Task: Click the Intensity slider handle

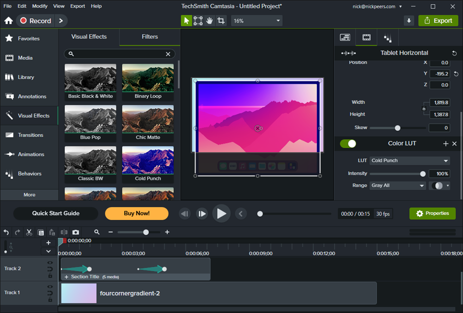Action: tap(423, 174)
